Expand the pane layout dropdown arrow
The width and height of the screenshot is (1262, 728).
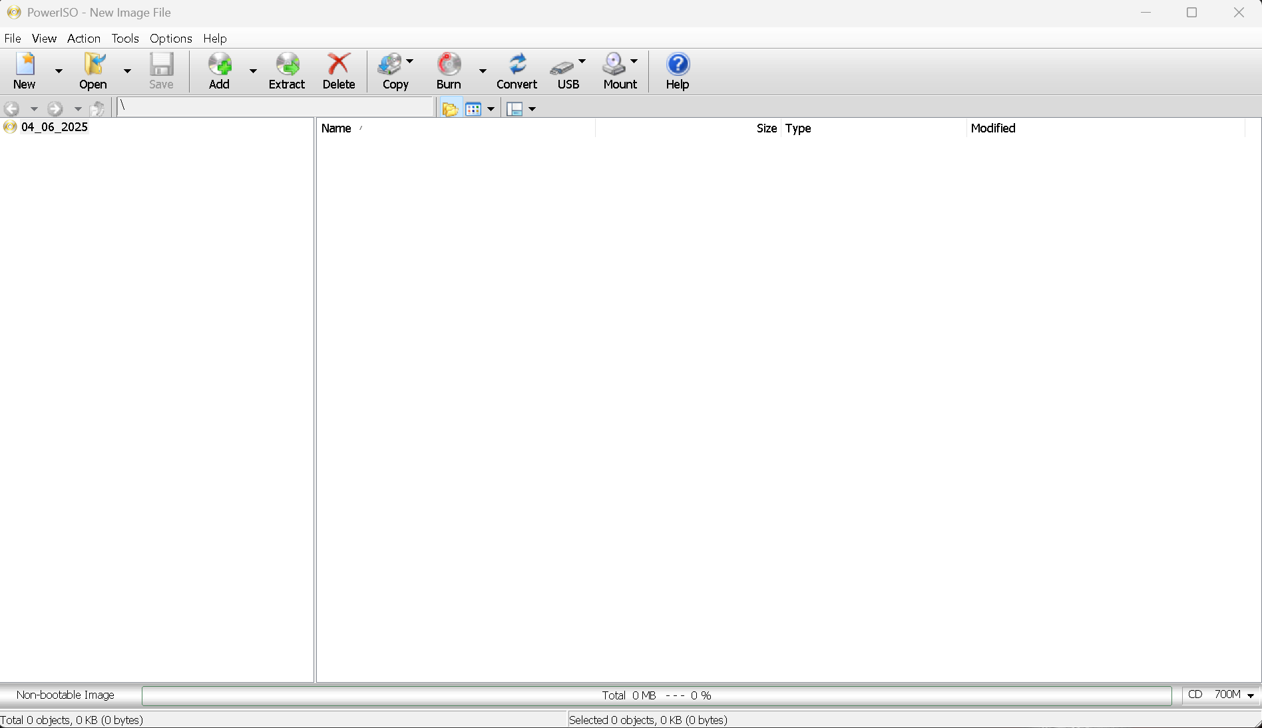coord(532,109)
